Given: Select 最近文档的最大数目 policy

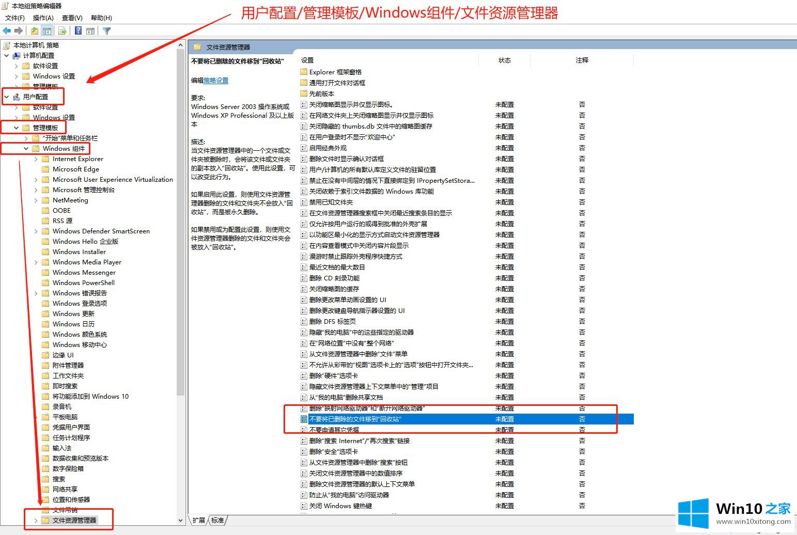Looking at the screenshot, I should (337, 267).
